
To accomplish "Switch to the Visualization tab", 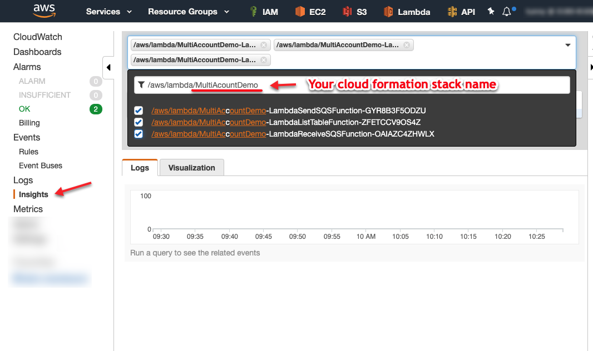I will pos(192,168).
